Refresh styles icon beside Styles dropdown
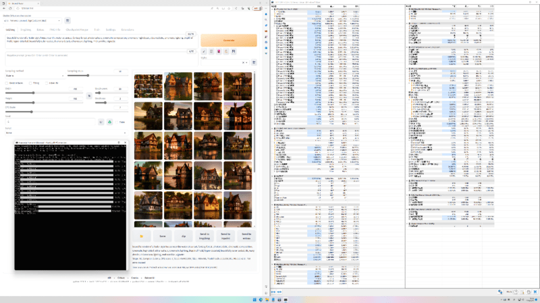The width and height of the screenshot is (540, 303). click(x=254, y=63)
